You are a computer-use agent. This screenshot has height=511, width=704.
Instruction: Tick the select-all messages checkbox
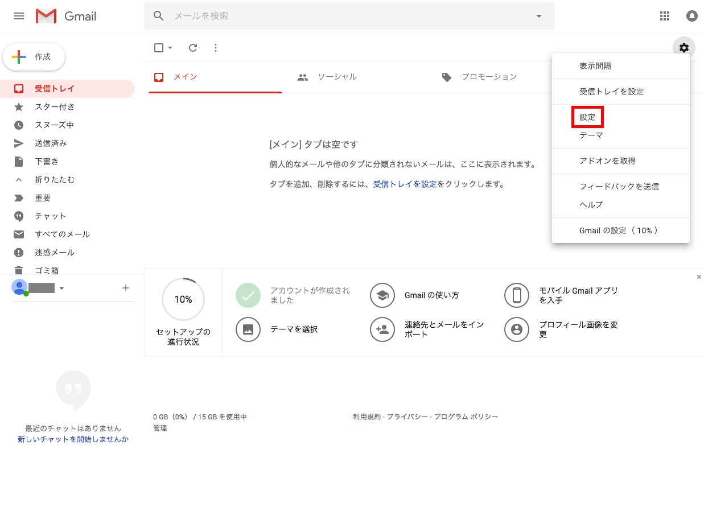[x=159, y=48]
